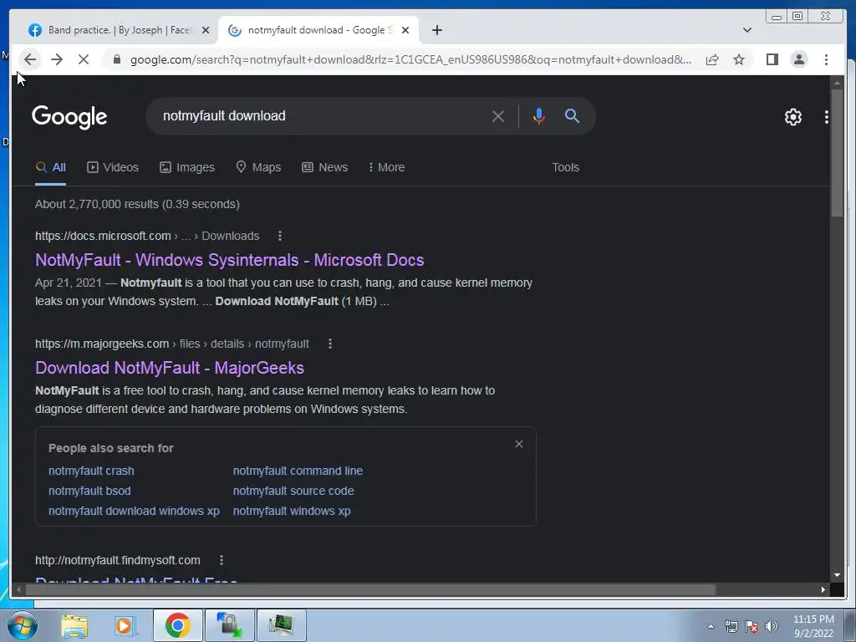Click the https://docs.microsoft.com breadcrumb URL
The width and height of the screenshot is (856, 642).
(103, 236)
